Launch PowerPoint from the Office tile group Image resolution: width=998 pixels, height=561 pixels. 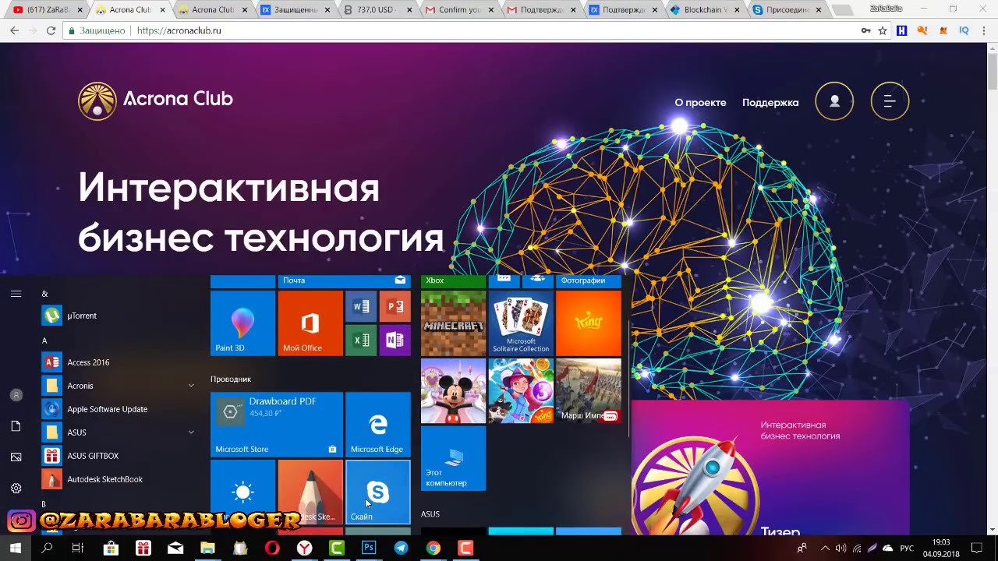(395, 307)
